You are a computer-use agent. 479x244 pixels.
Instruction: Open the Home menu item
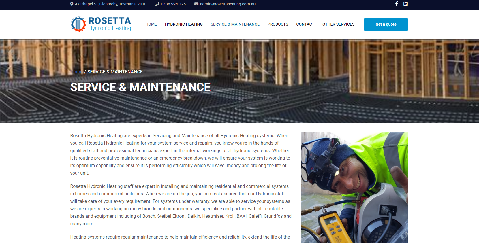point(151,24)
